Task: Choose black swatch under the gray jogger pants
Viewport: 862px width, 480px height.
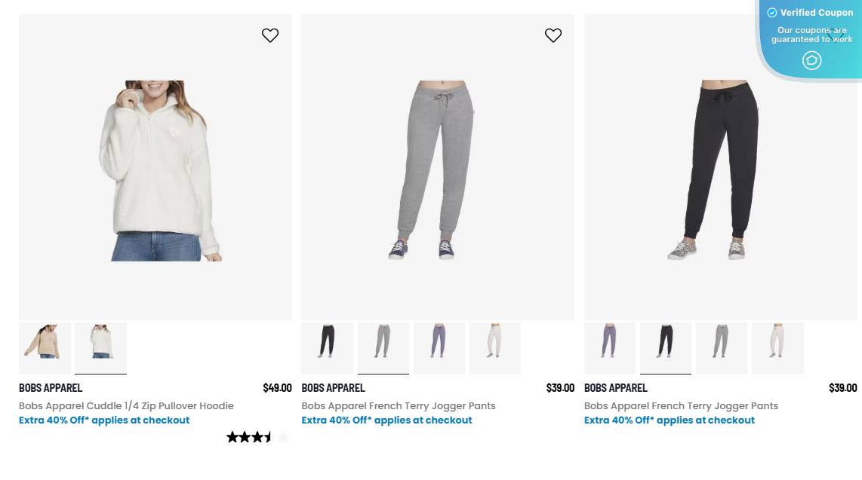Action: point(327,348)
